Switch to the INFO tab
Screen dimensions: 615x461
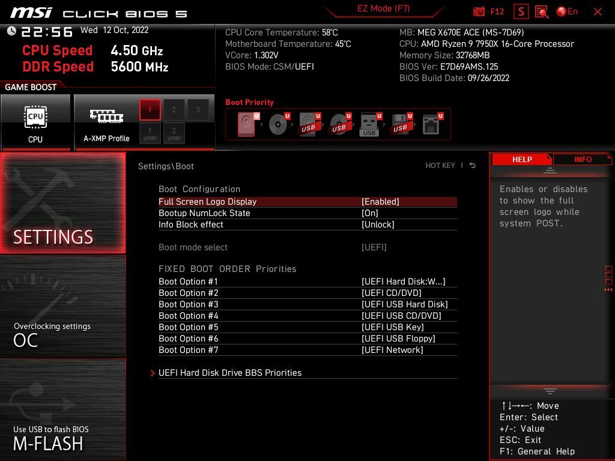point(583,160)
